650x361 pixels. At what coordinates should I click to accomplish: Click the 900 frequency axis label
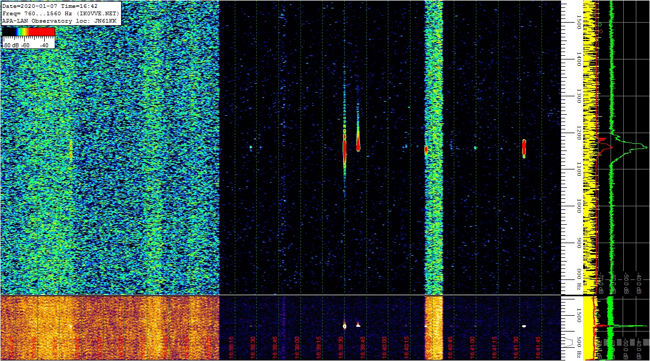(x=578, y=243)
